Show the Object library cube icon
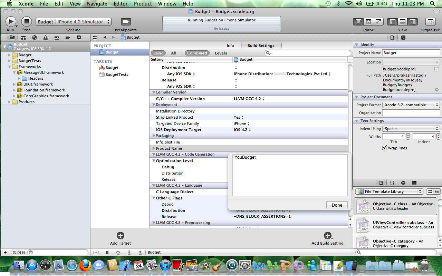 pos(403,183)
